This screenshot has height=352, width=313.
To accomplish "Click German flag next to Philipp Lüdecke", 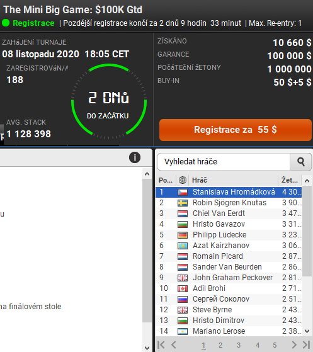I will tap(183, 235).
